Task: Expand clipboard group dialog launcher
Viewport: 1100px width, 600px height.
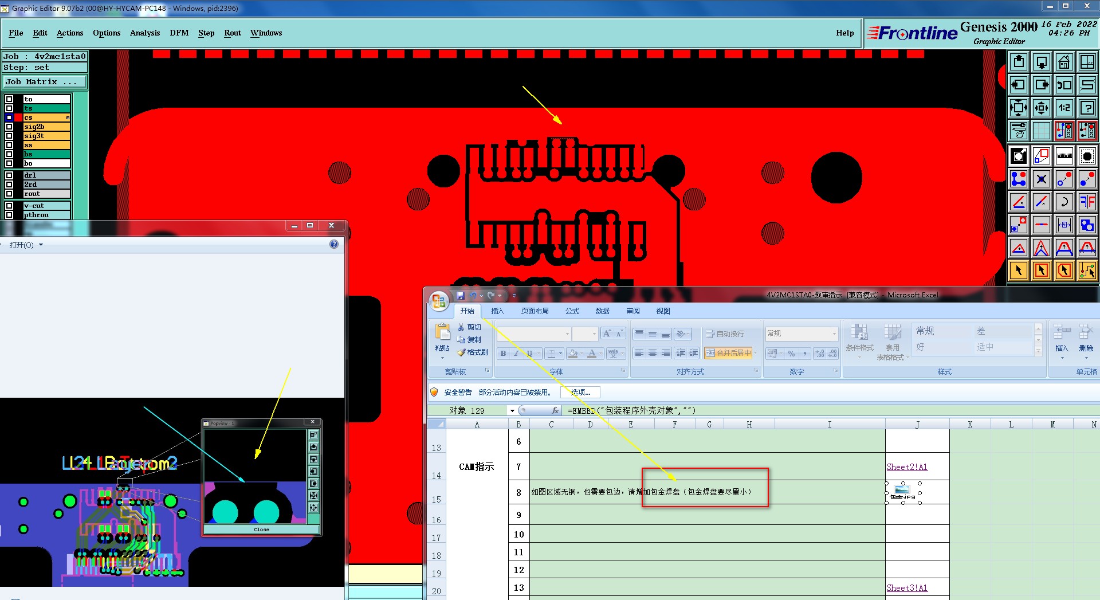Action: click(x=488, y=371)
